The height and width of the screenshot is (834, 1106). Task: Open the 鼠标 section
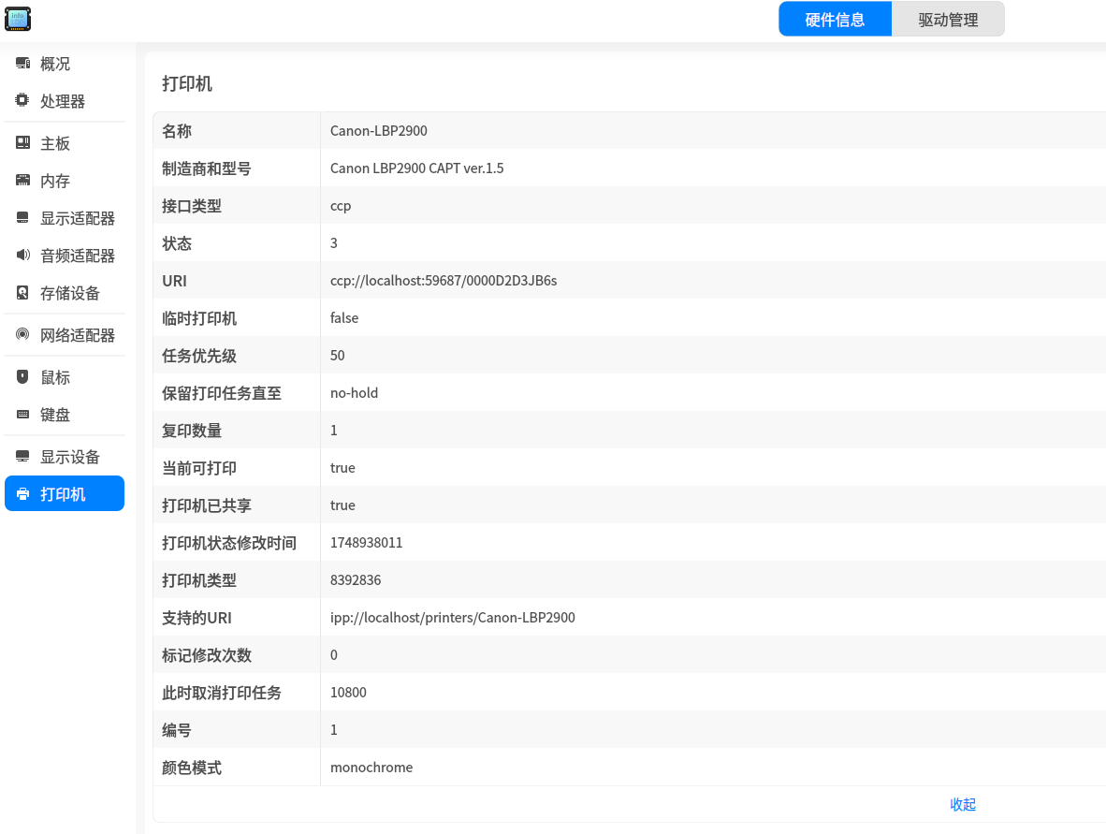pyautogui.click(x=65, y=377)
